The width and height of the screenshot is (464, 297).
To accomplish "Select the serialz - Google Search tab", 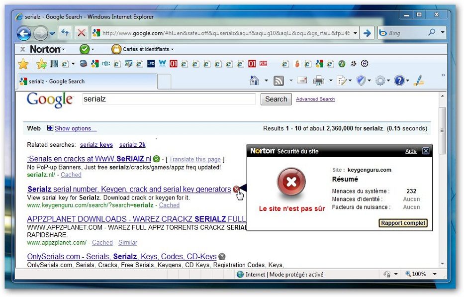I will [x=88, y=82].
